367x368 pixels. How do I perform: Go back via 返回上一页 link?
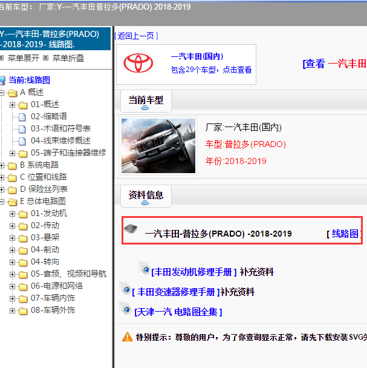point(136,36)
